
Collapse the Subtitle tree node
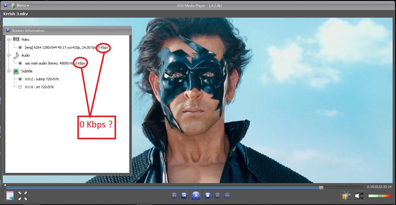(x=9, y=71)
